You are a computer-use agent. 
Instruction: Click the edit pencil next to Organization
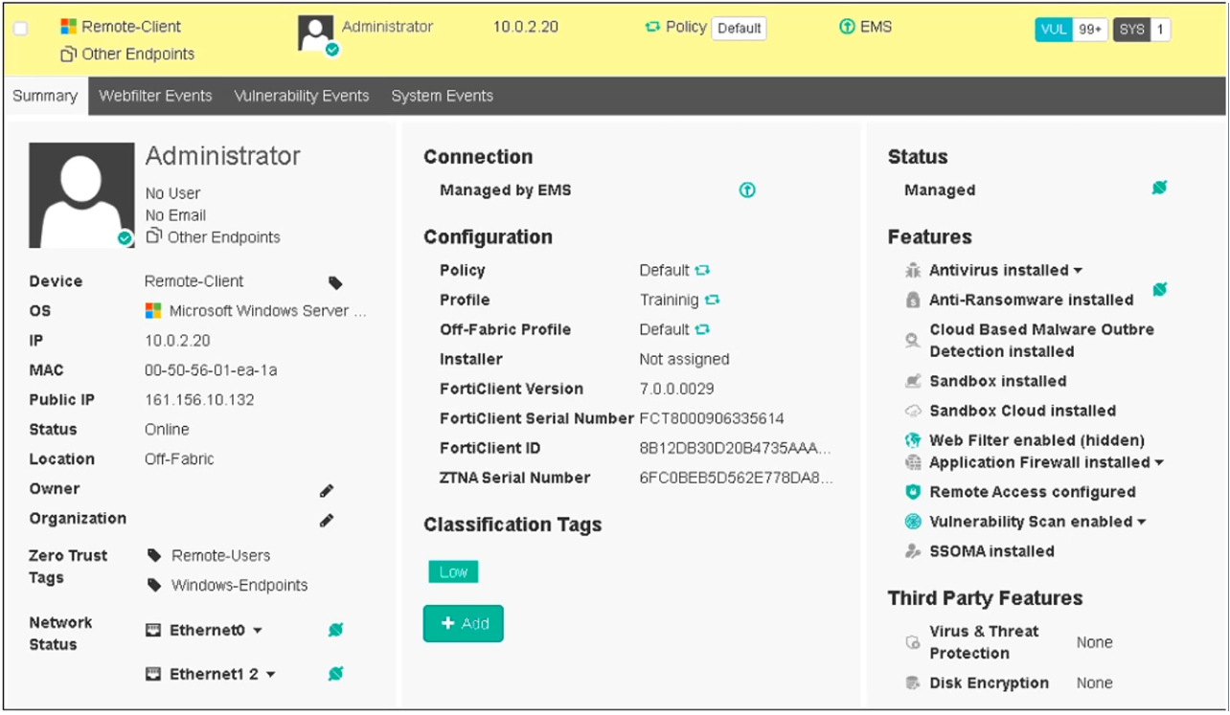tap(327, 520)
